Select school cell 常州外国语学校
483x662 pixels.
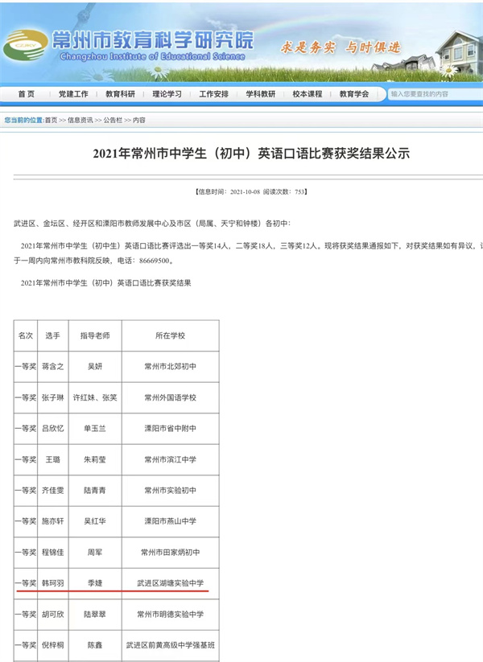(x=171, y=397)
